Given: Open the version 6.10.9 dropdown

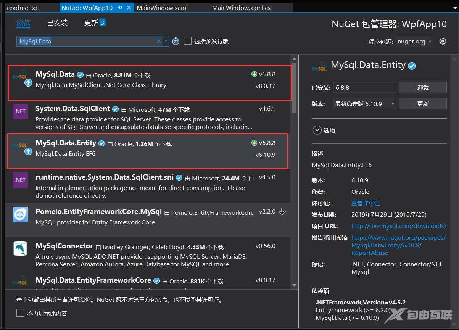Looking at the screenshot, I should click(365, 104).
